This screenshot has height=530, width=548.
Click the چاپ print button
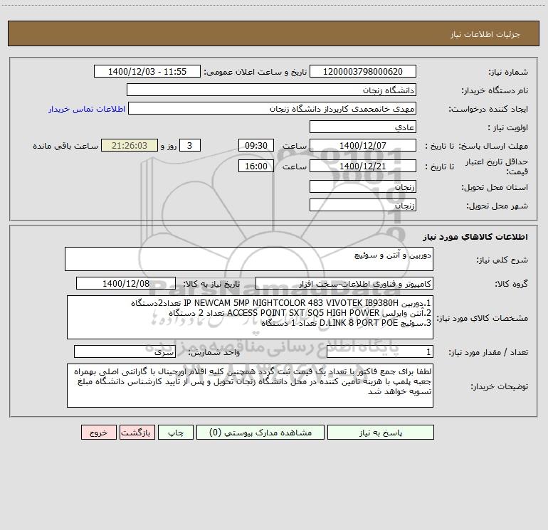tap(176, 432)
